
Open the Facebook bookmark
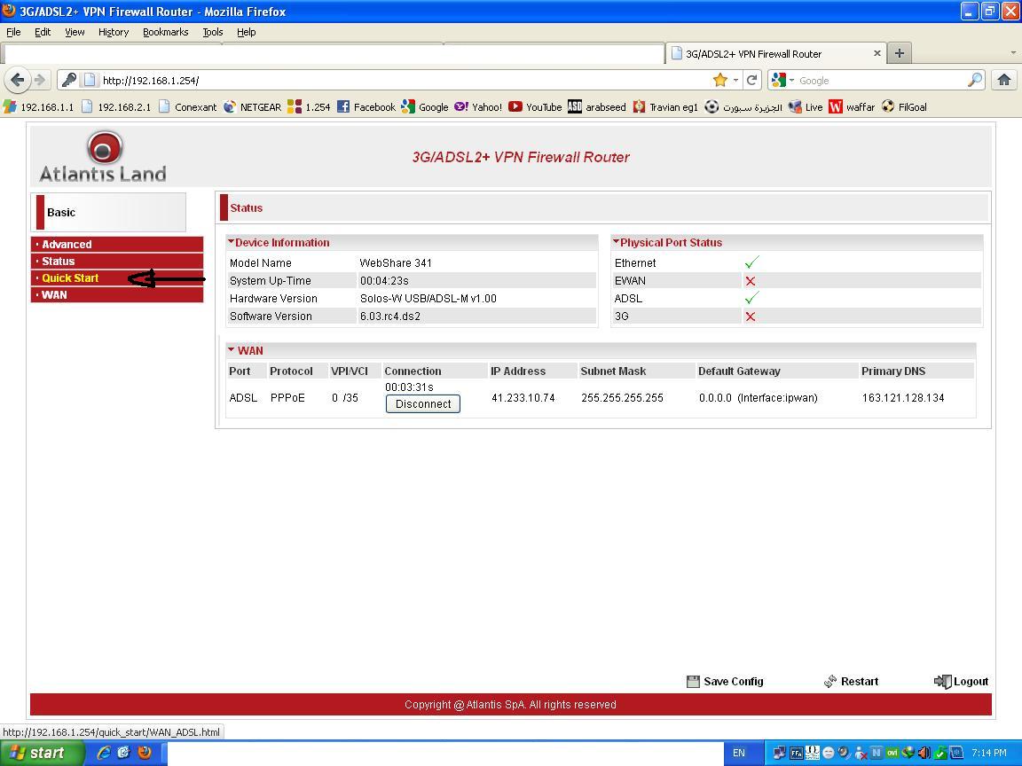(x=366, y=106)
